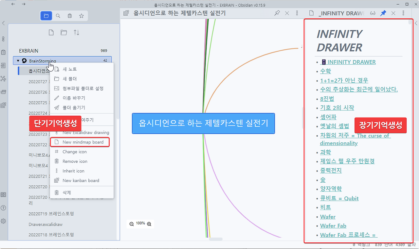The image size is (419, 249).
Task: Select Change icon in the context menu
Action: pyautogui.click(x=82, y=152)
